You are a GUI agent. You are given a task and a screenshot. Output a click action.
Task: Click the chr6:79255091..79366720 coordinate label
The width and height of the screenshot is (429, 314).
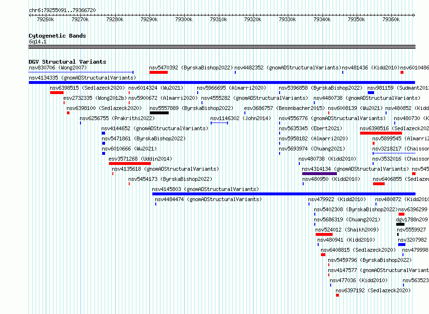[62, 11]
